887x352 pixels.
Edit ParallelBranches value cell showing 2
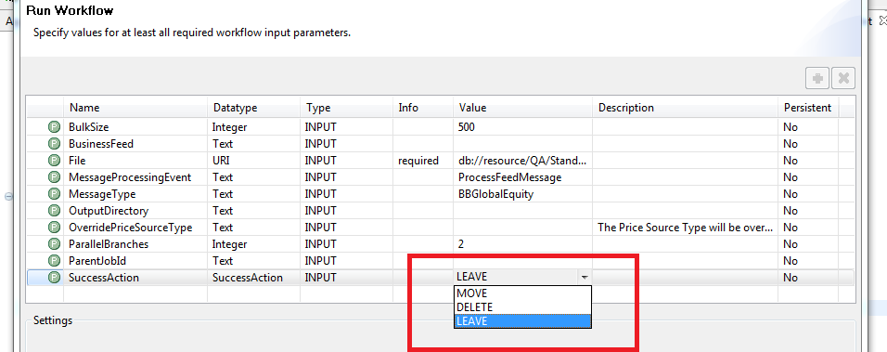(522, 244)
